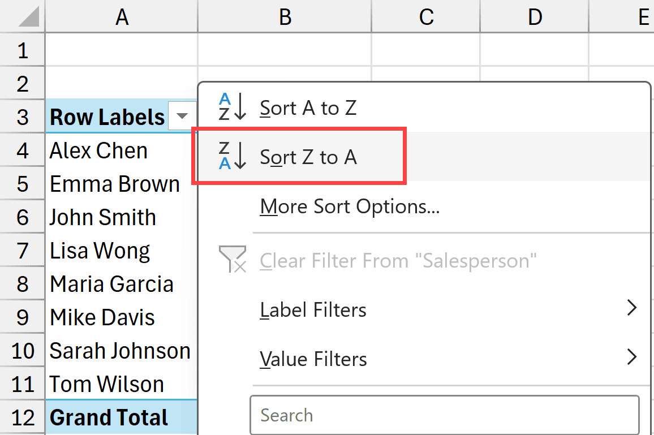Open the Row Labels filter arrow
Viewport: 654px width, 435px height.
click(182, 116)
